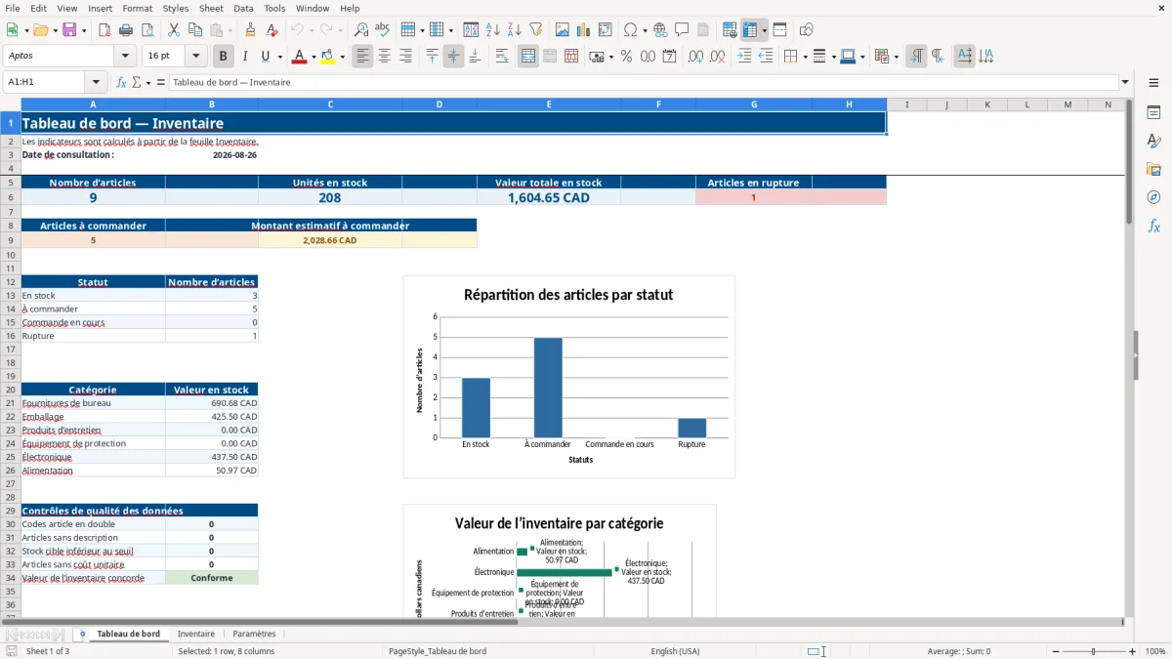1172x659 pixels.
Task: Toggle Freeze Rows and Columns
Action: click(x=749, y=30)
